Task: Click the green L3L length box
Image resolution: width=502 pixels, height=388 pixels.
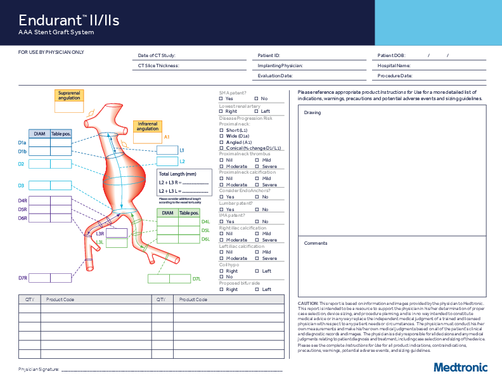Action: pyautogui.click(x=117, y=243)
